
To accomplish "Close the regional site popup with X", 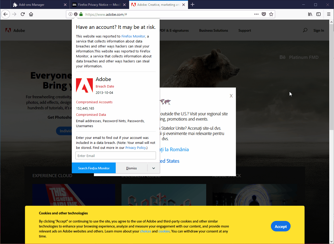I will (x=231, y=96).
